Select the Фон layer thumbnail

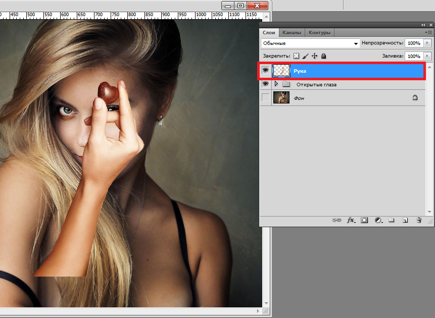281,98
